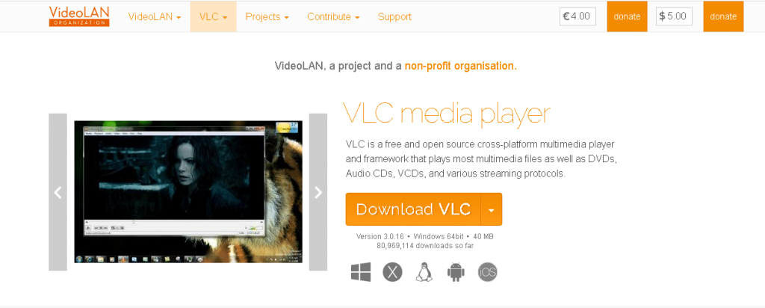Select the iOS platform icon
Viewport: 765px width, 308px height.
tap(487, 272)
